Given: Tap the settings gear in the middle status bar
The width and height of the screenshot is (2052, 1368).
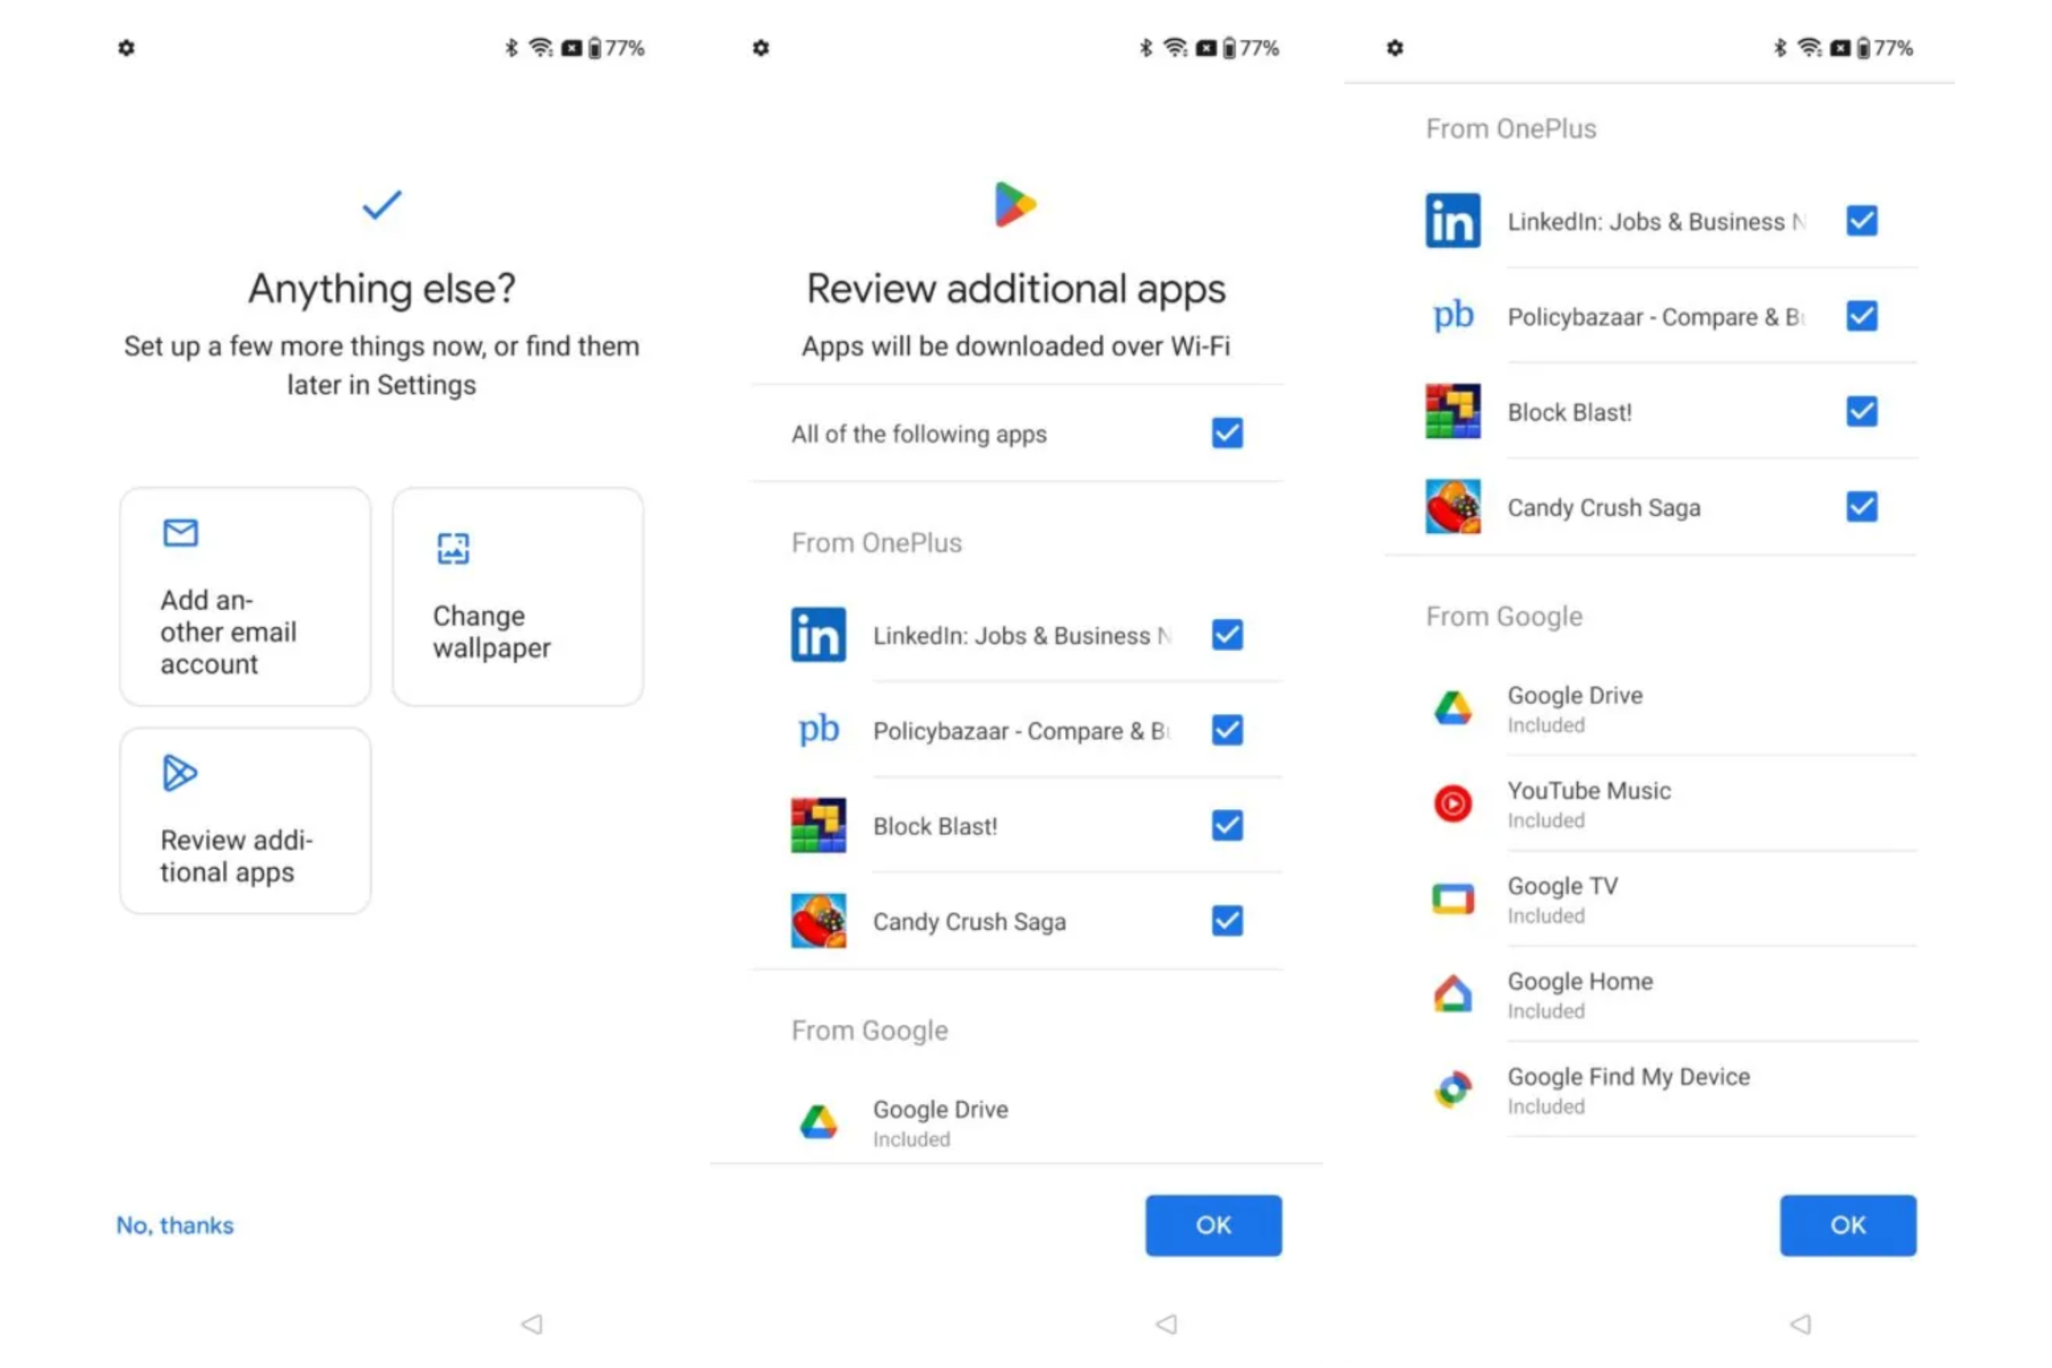Looking at the screenshot, I should tap(761, 48).
